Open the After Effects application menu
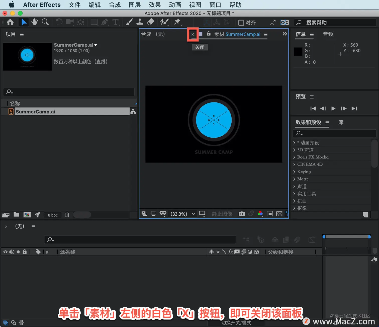The height and width of the screenshot is (327, 379). pyautogui.click(x=42, y=5)
